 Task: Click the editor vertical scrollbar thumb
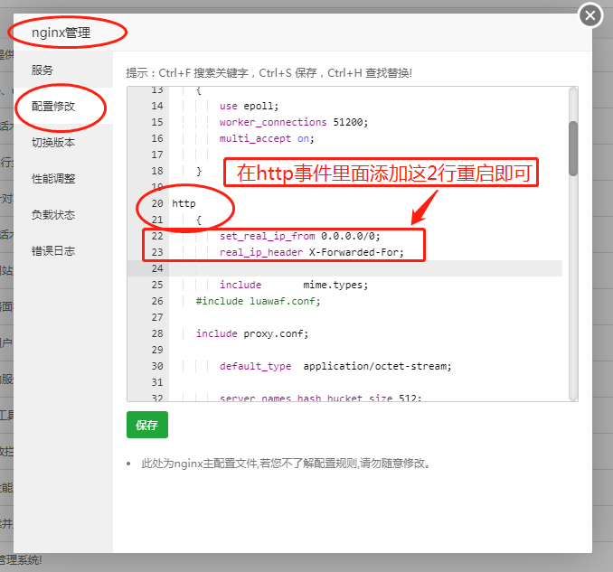coord(573,148)
